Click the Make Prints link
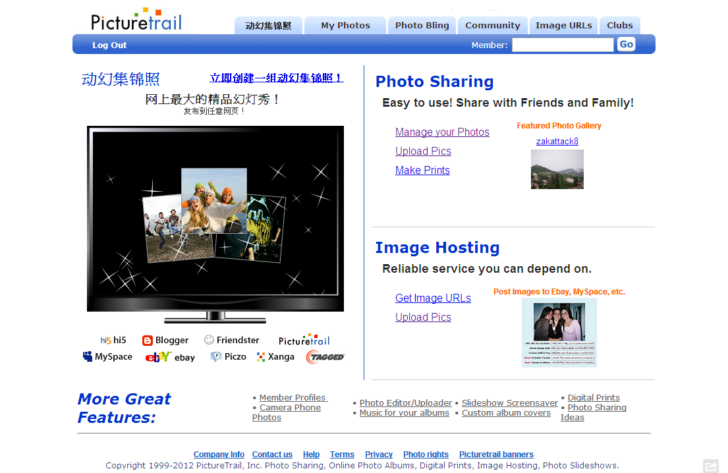 [422, 171]
